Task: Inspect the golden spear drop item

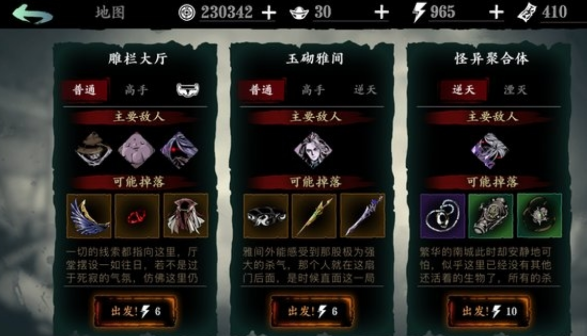Action: (x=314, y=216)
